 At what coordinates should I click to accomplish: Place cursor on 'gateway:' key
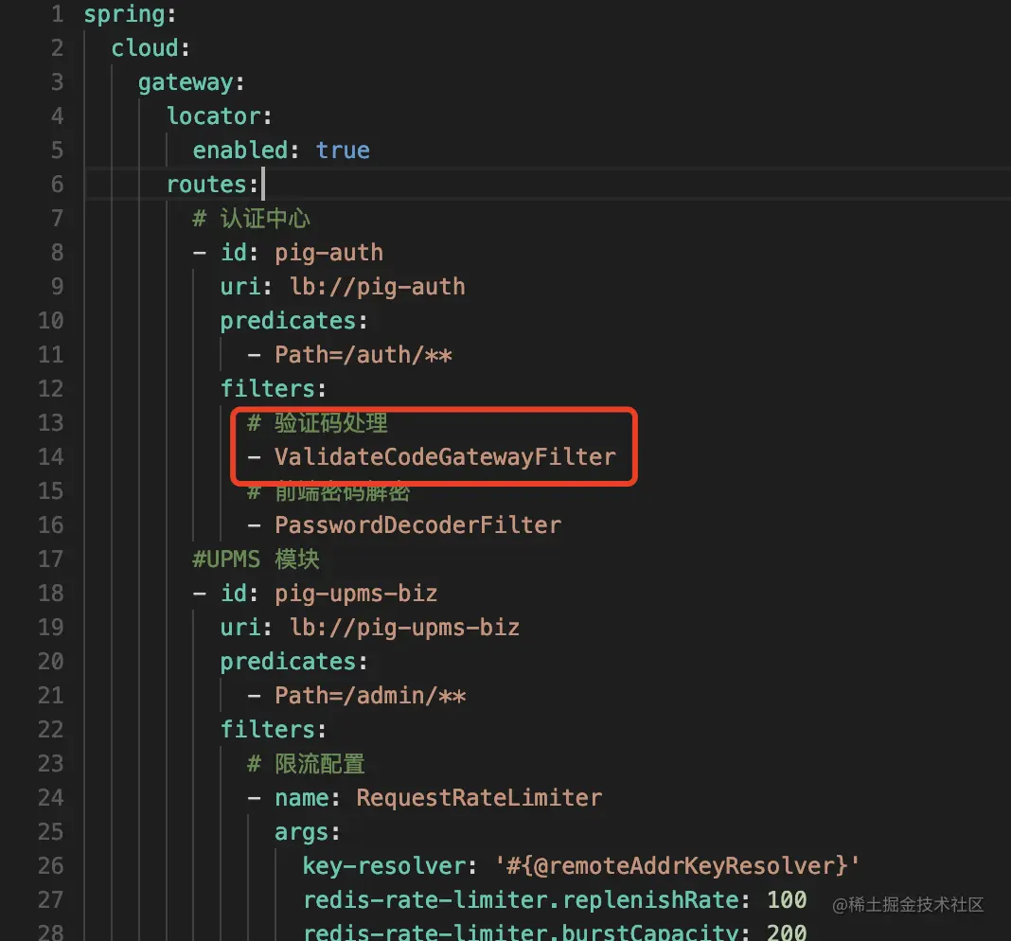[191, 82]
